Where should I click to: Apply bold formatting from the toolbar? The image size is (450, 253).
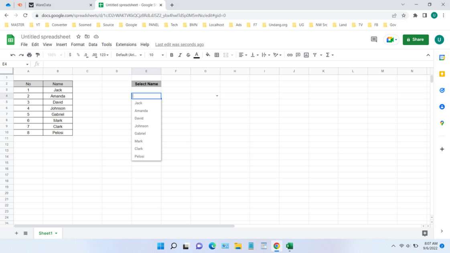pos(172,55)
